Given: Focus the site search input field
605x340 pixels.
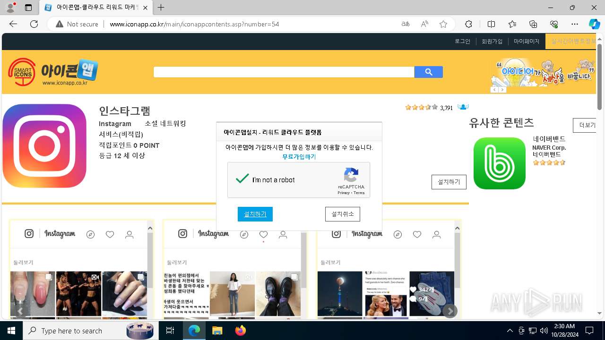Looking at the screenshot, I should tap(284, 72).
